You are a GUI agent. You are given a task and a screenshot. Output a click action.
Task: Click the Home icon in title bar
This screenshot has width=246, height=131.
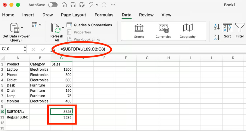pyautogui.click(x=64, y=5)
